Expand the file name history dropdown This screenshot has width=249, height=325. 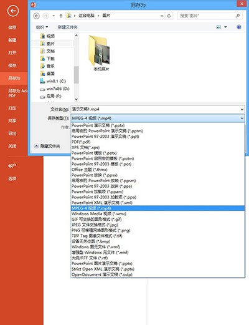point(242,109)
